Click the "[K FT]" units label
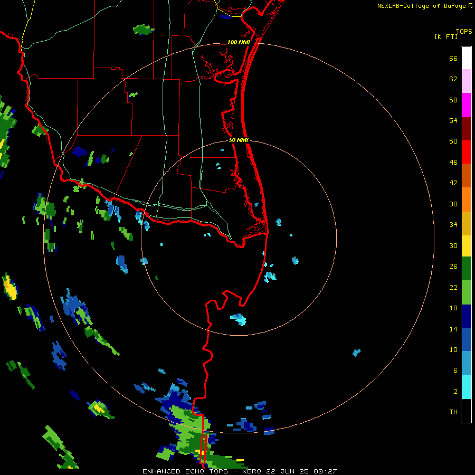The width and height of the screenshot is (475, 475). 446,36
